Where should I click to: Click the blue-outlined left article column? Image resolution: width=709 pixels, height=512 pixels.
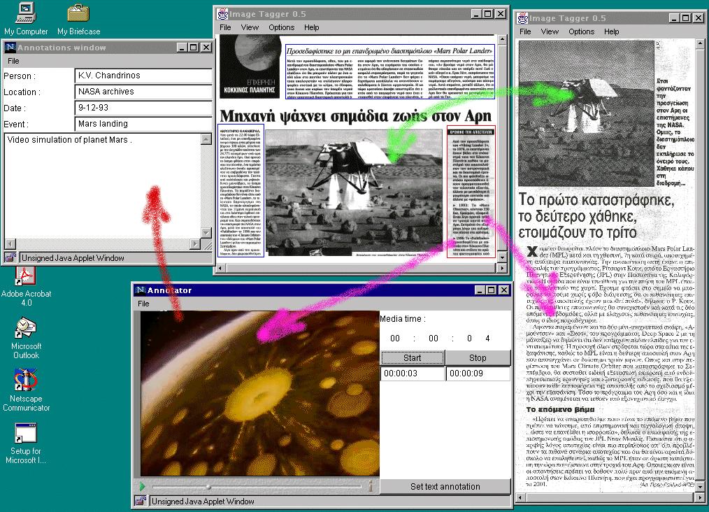point(241,190)
